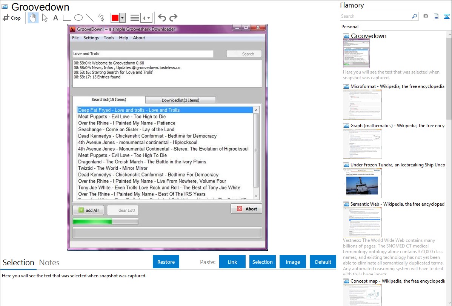The height and width of the screenshot is (306, 452).
Task: Select Dead Kennedys - Bedtime for Democracy row
Action: (x=165, y=136)
